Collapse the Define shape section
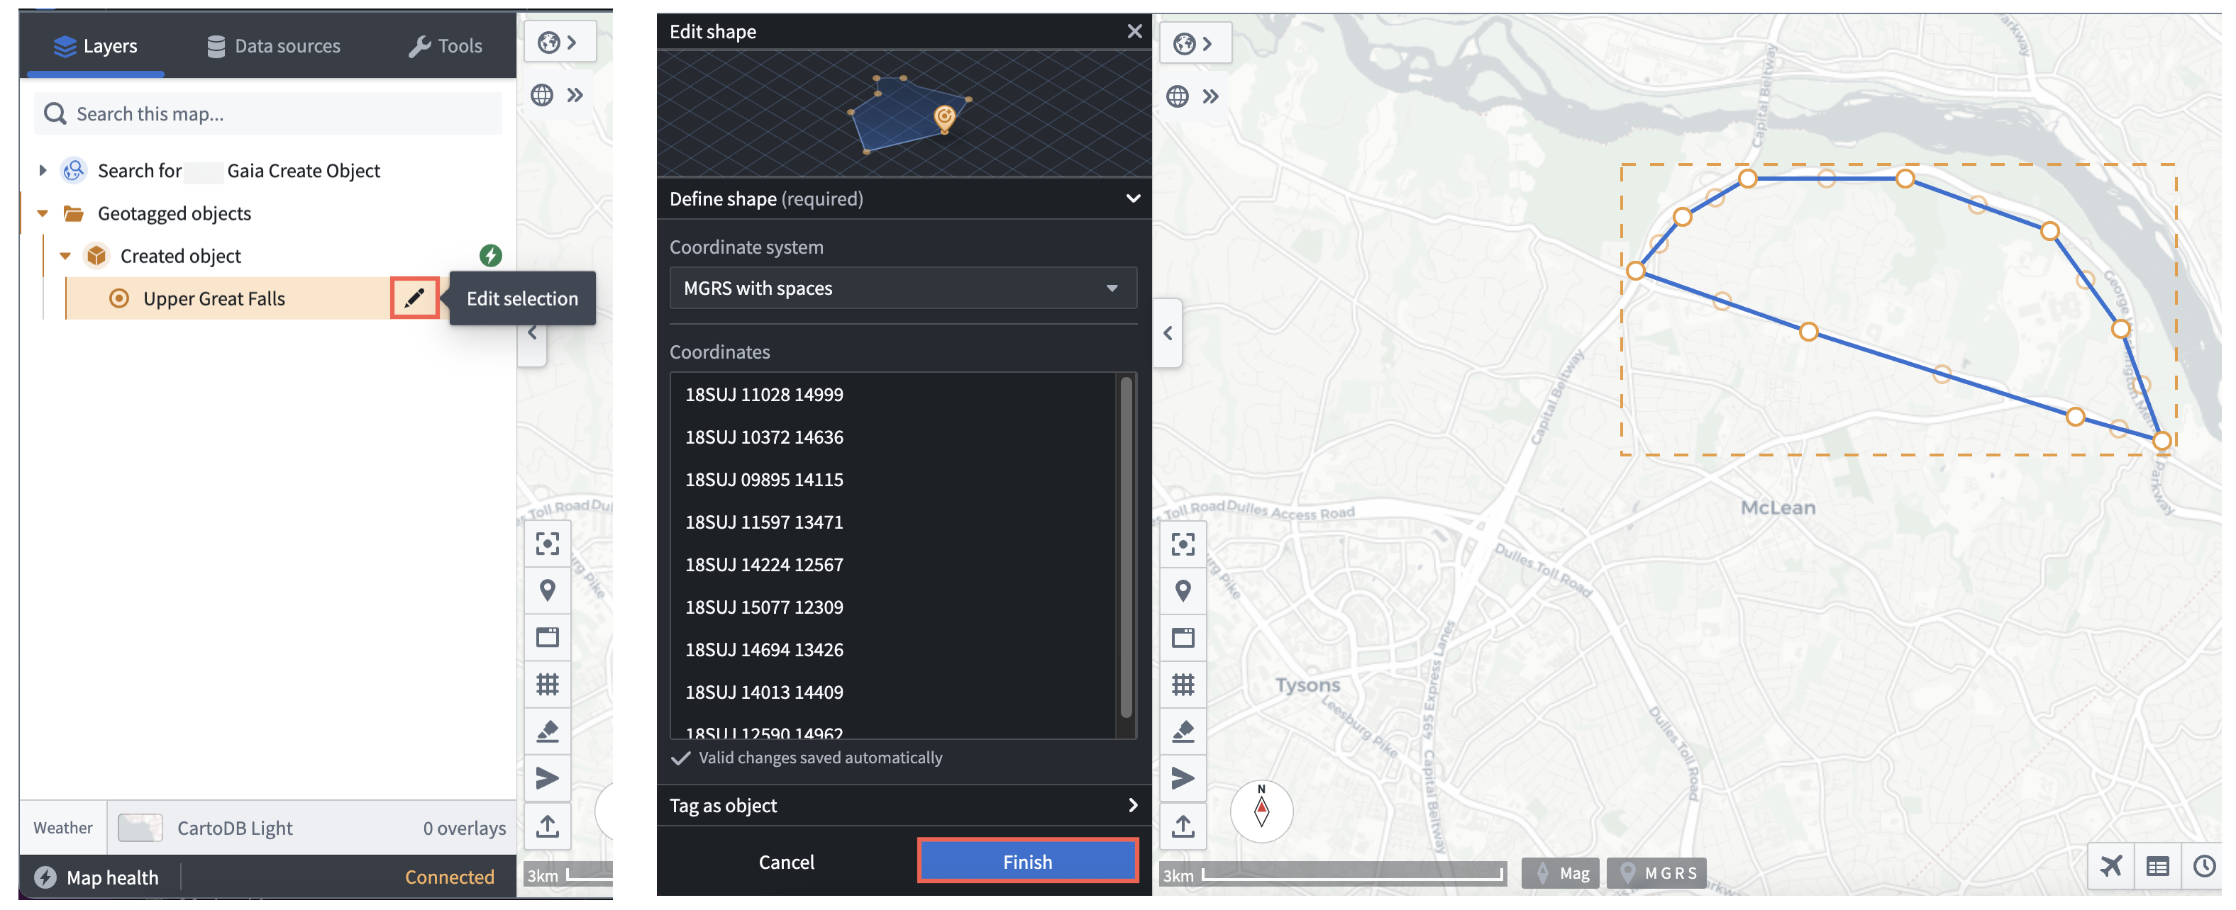Viewport: 2236px width, 910px height. 1132,198
